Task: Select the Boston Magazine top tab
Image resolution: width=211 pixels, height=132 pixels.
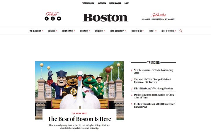Action: click(x=115, y=3)
